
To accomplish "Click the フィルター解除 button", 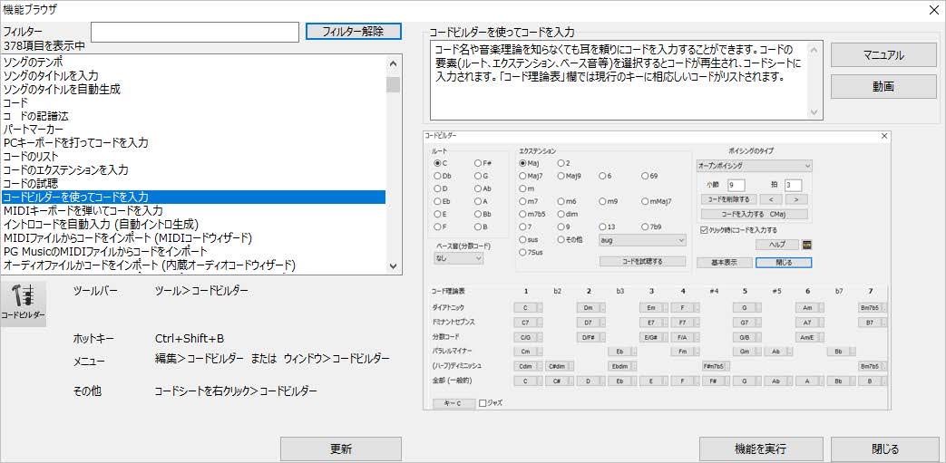I will click(x=353, y=32).
